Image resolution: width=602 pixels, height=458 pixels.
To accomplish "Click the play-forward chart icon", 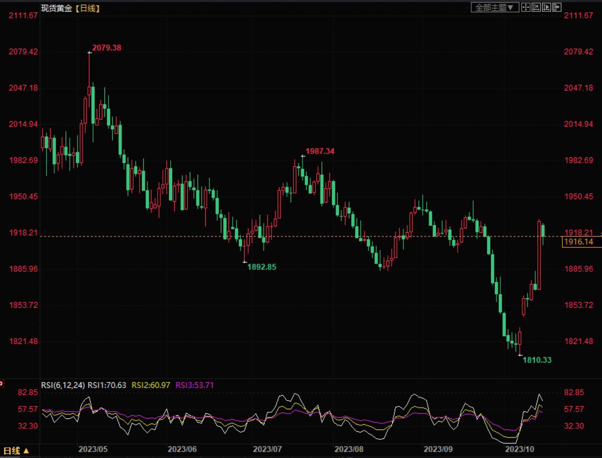I will [546, 7].
